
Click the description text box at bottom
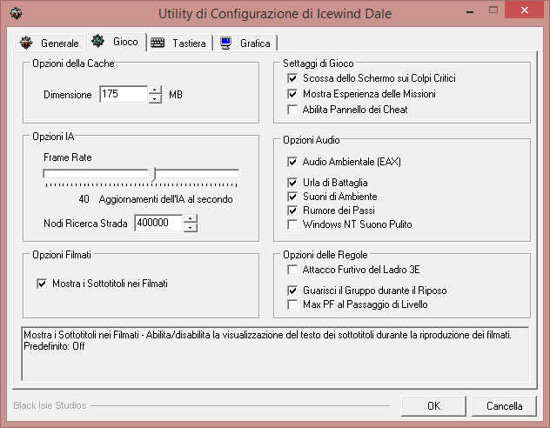275,353
